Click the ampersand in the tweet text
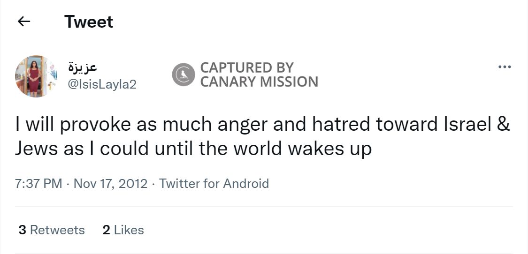The width and height of the screenshot is (528, 254). pyautogui.click(x=503, y=125)
